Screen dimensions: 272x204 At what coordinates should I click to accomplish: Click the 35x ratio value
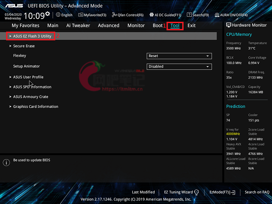coord(229,78)
